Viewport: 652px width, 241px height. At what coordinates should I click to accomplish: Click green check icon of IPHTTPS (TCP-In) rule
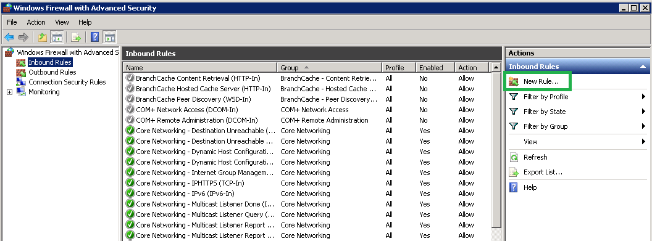click(x=130, y=183)
